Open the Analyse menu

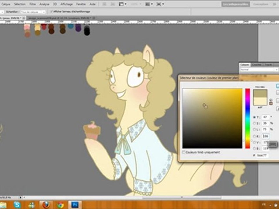coord(44,4)
